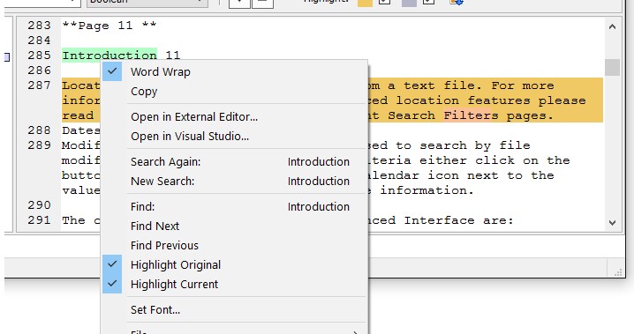Click the highlighted word Filters on line 287
Screen dimensions: 634x334
[471, 115]
